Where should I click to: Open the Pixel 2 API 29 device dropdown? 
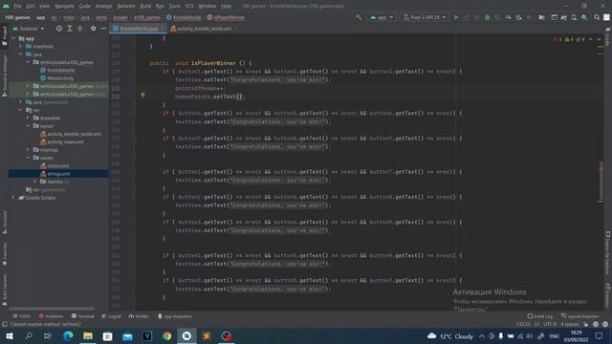coord(425,17)
